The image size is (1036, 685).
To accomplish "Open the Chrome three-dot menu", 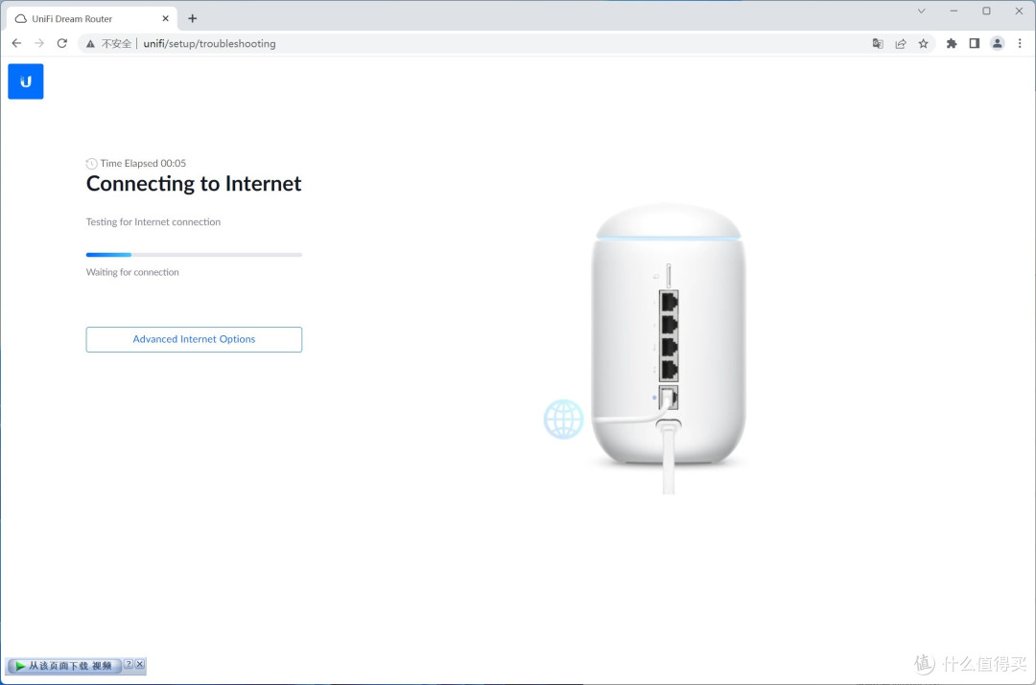I will 1020,43.
